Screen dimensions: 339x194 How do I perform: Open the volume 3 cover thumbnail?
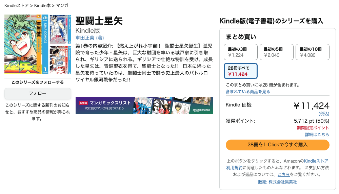click(x=60, y=60)
